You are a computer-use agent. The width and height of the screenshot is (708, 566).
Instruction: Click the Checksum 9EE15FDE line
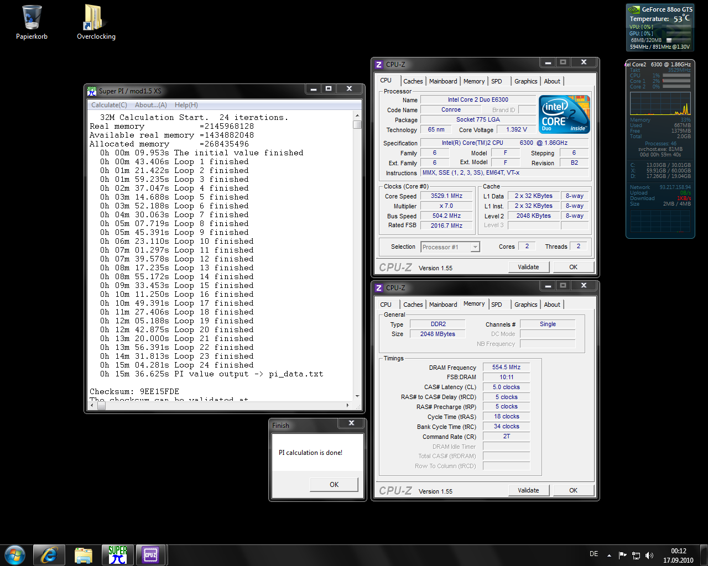[134, 391]
